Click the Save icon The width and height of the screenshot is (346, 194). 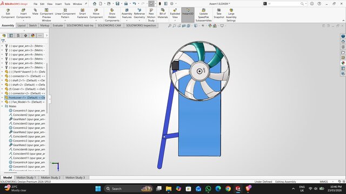tap(117, 4)
